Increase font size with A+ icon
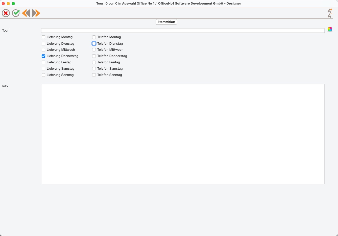This screenshot has height=236, width=338. click(x=330, y=11)
